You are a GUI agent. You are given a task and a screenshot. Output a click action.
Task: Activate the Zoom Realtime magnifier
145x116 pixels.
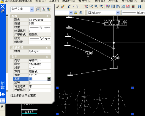(91, 7)
